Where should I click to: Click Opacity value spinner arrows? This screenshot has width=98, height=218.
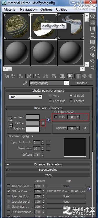(x=78, y=128)
